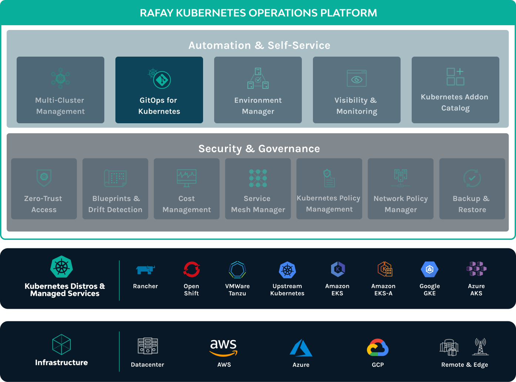516x382 pixels.
Task: Select the Multi-Cluster Management label
Action: (x=60, y=106)
